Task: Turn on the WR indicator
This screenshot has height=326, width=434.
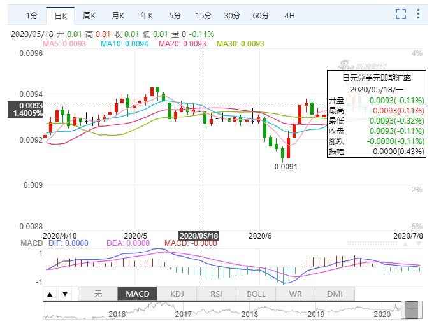Action: (x=295, y=294)
